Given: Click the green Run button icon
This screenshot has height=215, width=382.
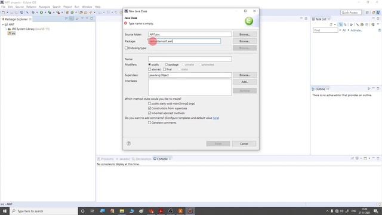Looking at the screenshot, I should (x=41, y=12).
